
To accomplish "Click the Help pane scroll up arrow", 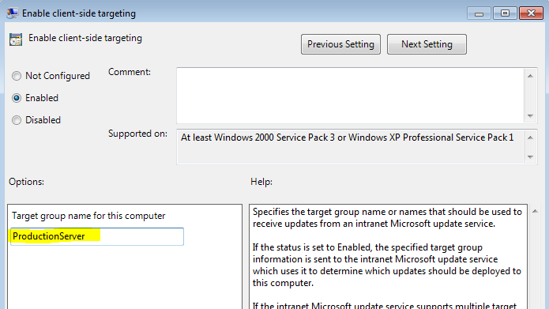I will coord(535,211).
